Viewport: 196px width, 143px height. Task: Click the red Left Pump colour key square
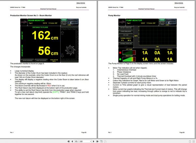tap(120, 53)
